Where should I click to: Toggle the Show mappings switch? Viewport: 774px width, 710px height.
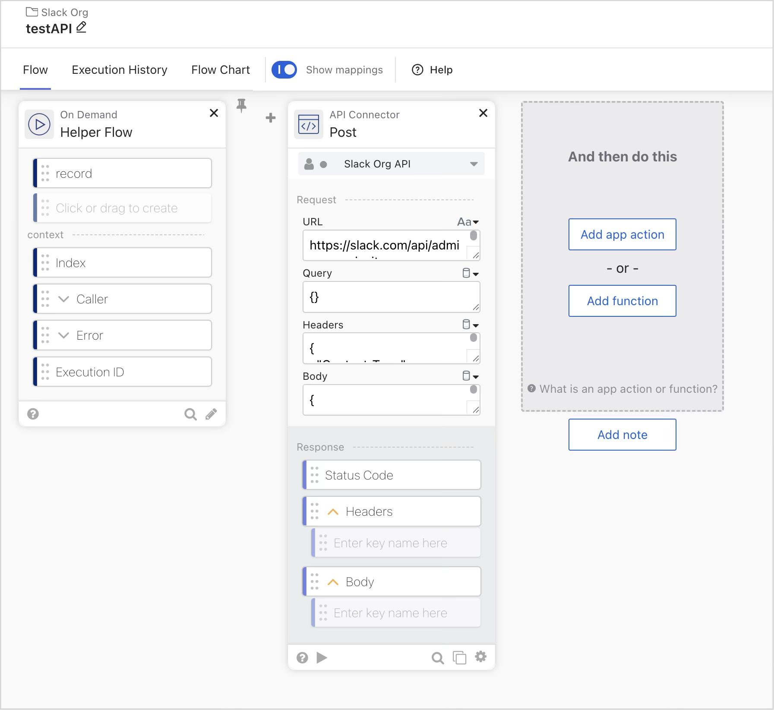coord(284,69)
